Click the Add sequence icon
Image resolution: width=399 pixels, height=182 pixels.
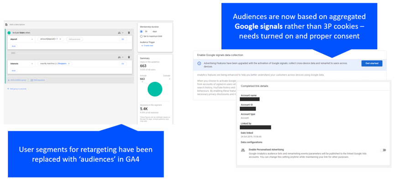point(32,80)
